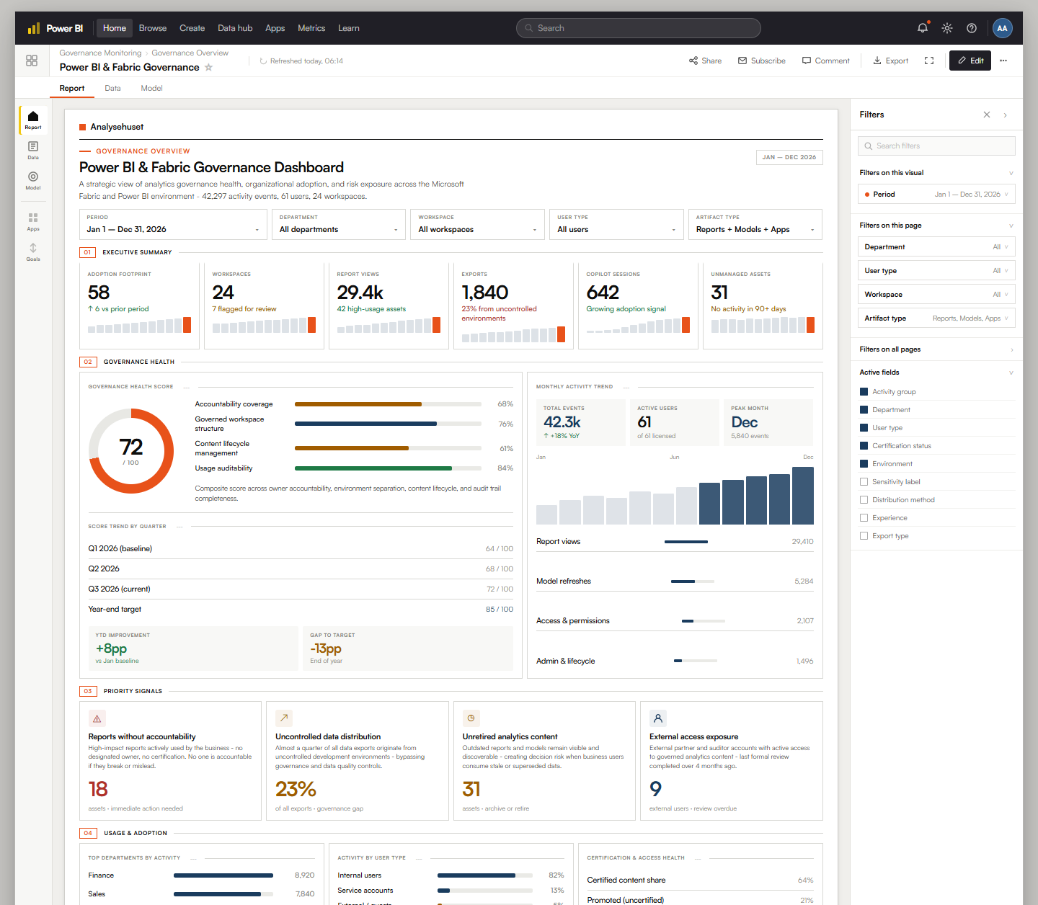1038x905 pixels.
Task: Check the Export type field
Action: (864, 536)
